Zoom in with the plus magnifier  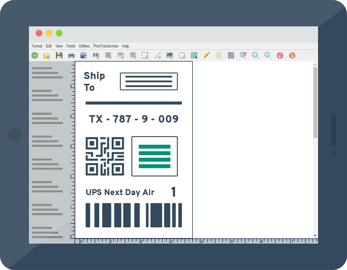click(x=255, y=55)
